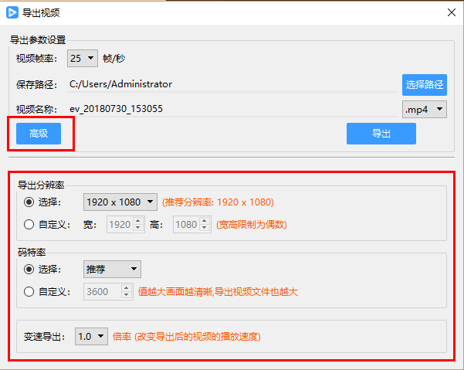Viewport: 464px width, 370px height.
Task: Open the 1920 x 1080 resolution dropdown
Action: point(120,202)
